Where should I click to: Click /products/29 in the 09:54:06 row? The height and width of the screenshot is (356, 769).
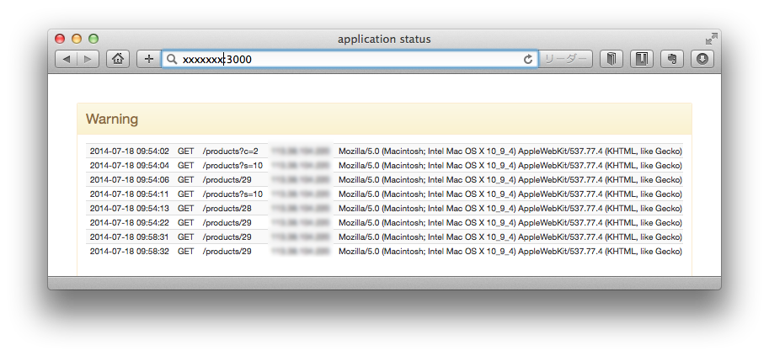pos(227,179)
